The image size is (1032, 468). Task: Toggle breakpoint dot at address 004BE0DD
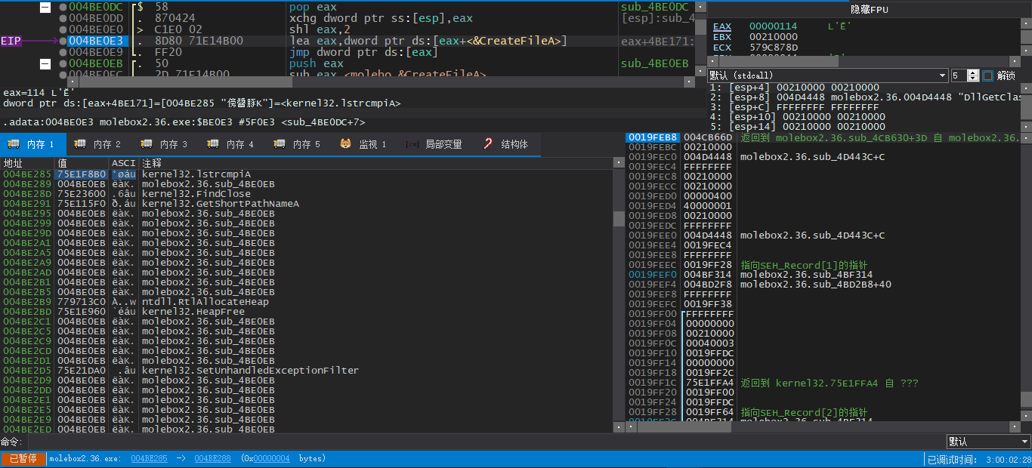click(62, 18)
